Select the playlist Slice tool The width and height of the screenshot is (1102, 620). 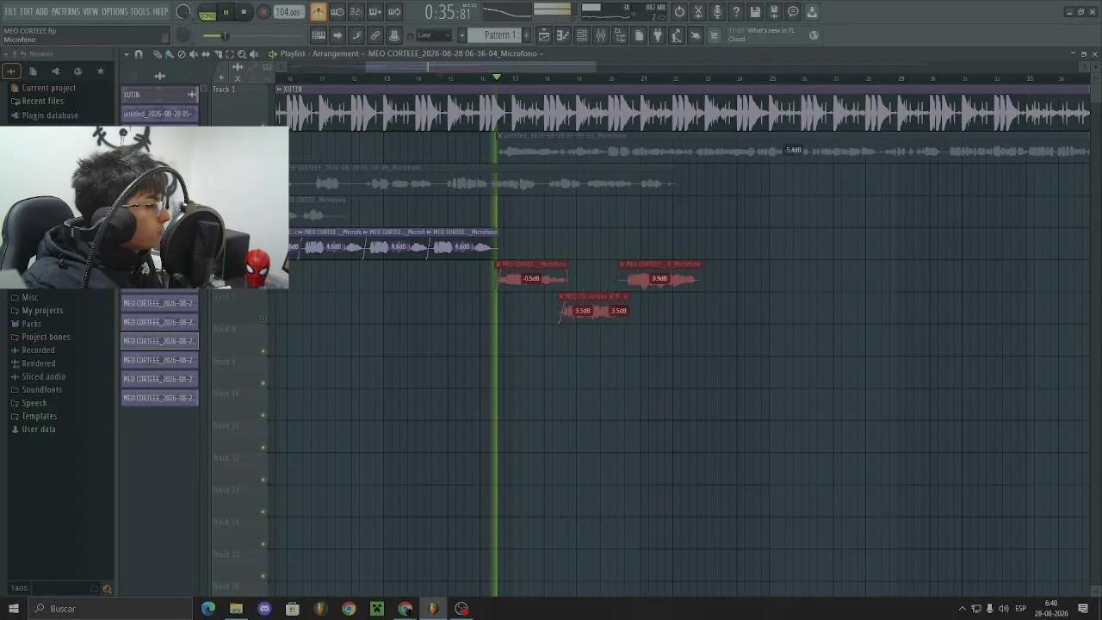click(x=218, y=54)
